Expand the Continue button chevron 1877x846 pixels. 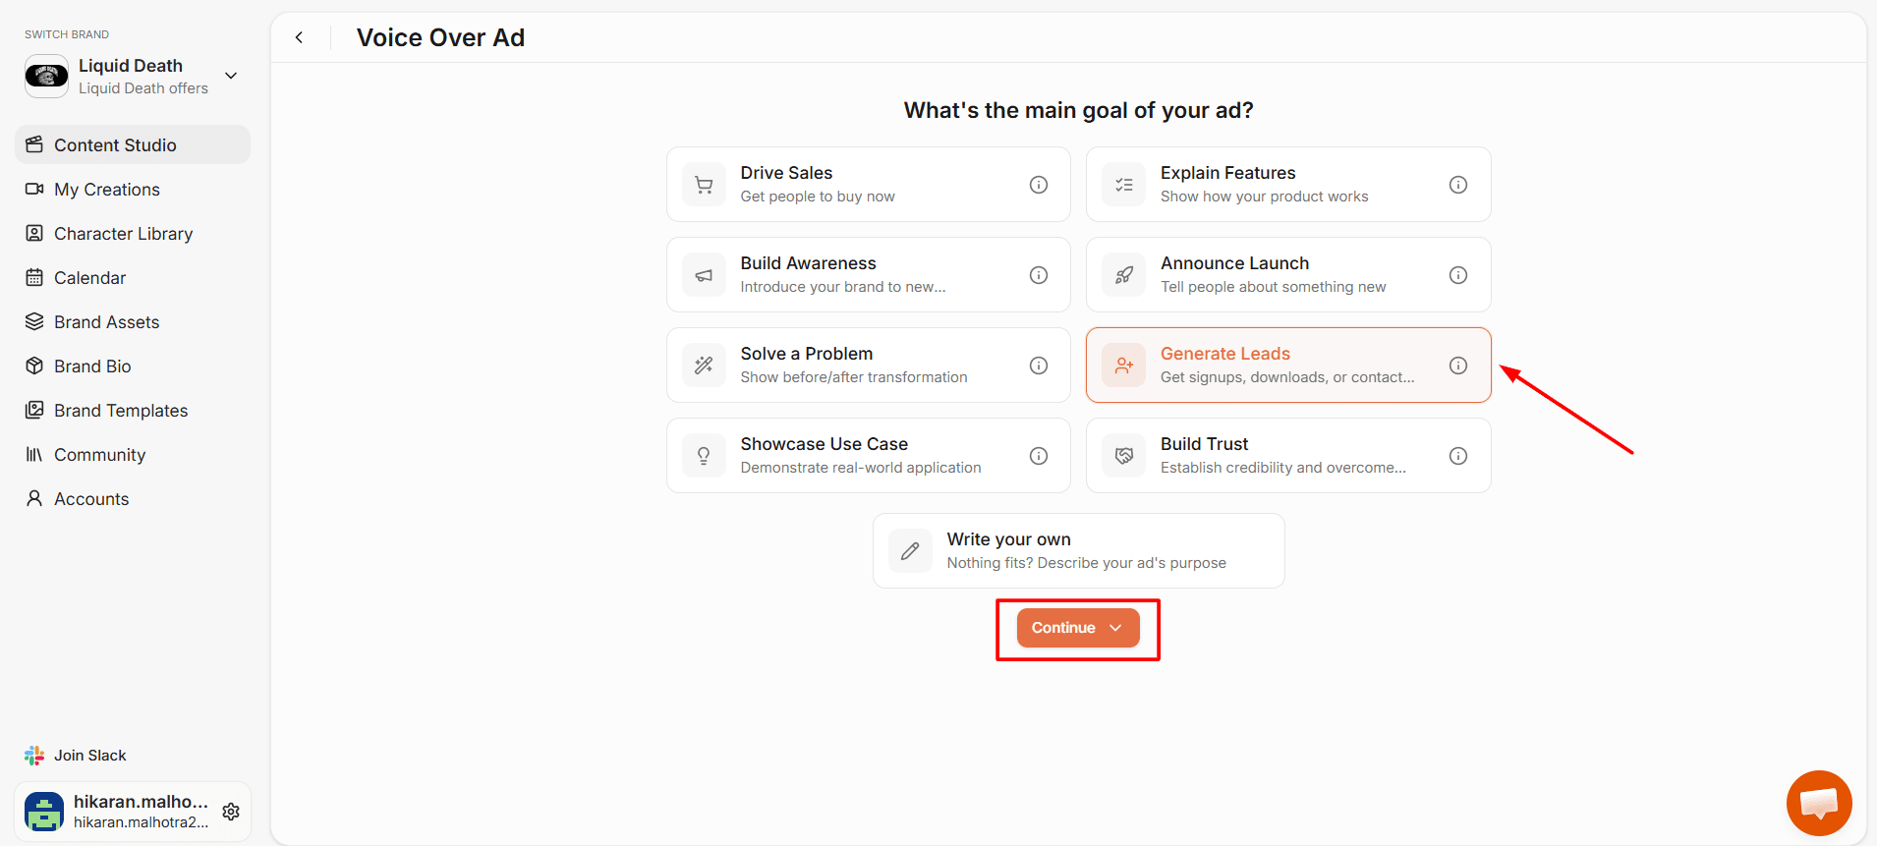(x=1115, y=628)
